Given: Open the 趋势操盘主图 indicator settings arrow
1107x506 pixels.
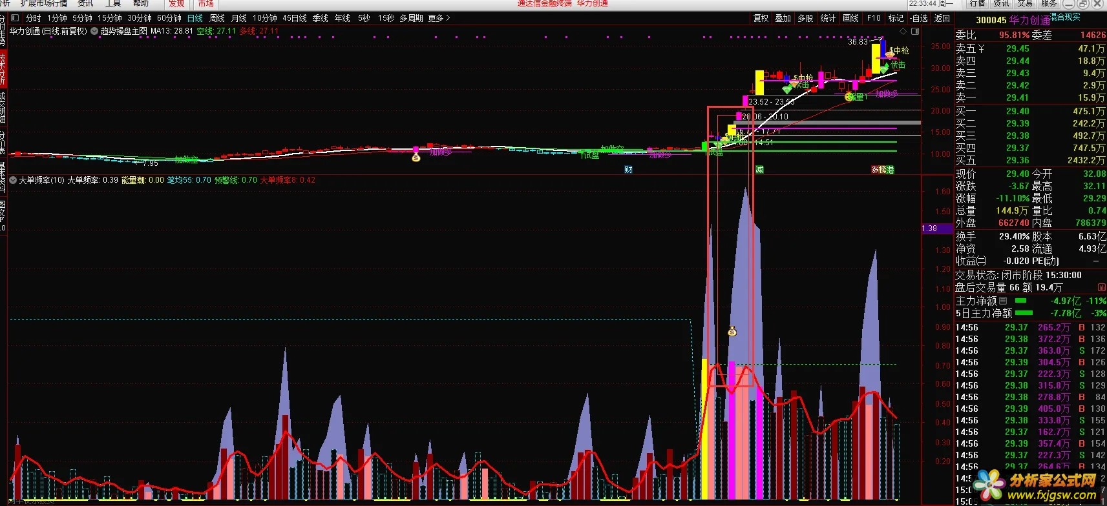Looking at the screenshot, I should (x=94, y=31).
